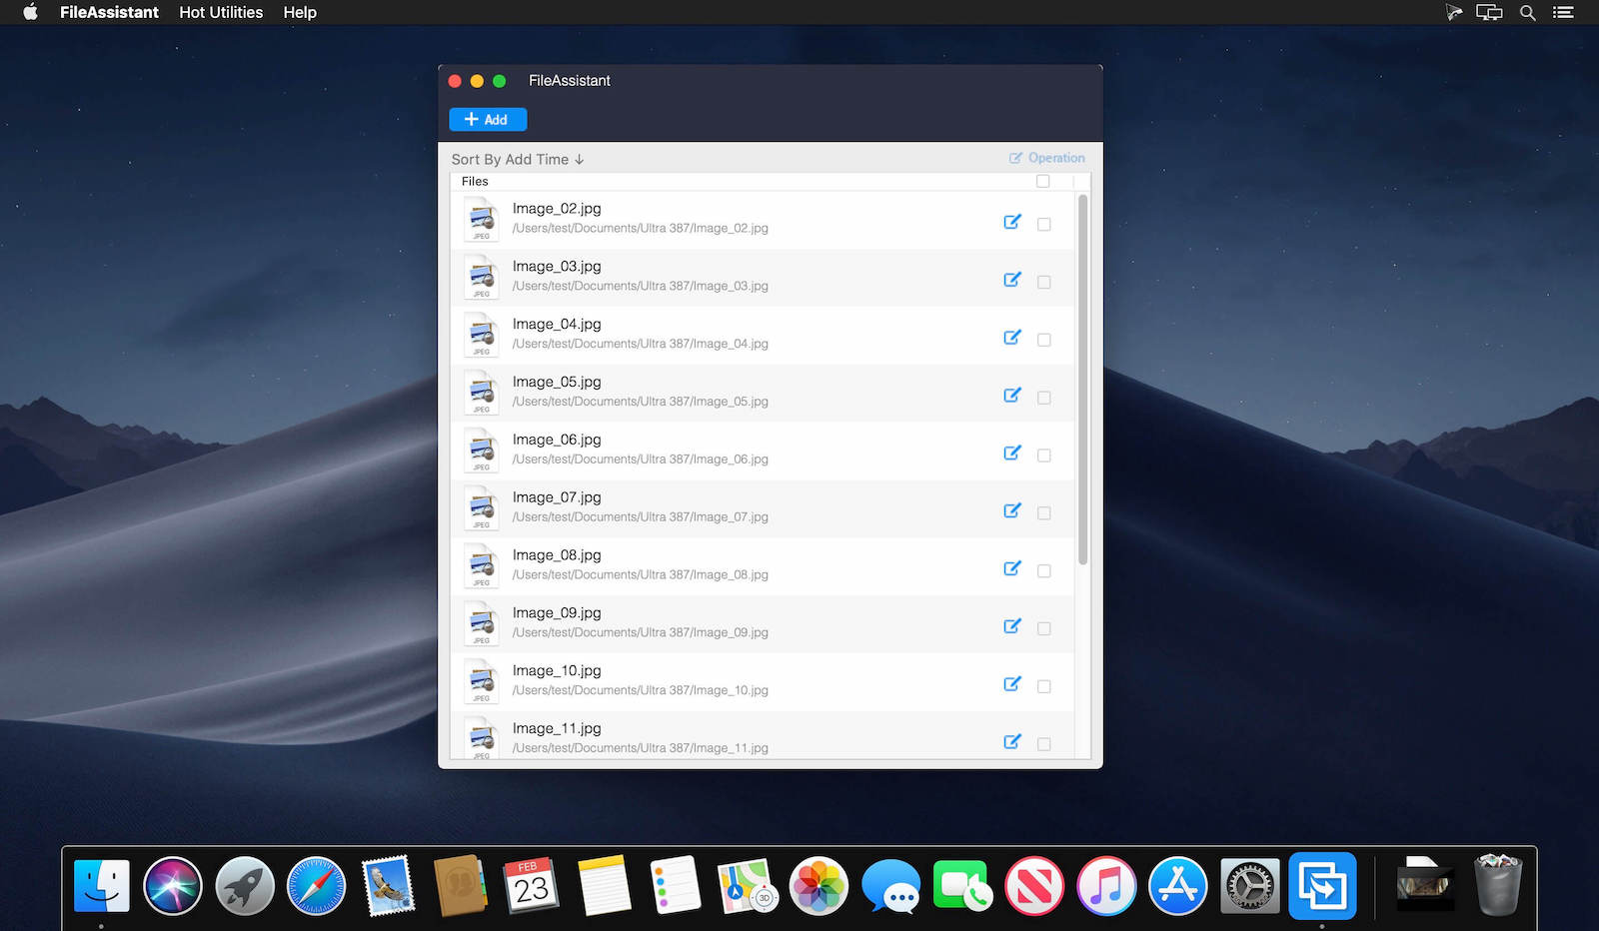Open Music from the Dock

(x=1106, y=886)
